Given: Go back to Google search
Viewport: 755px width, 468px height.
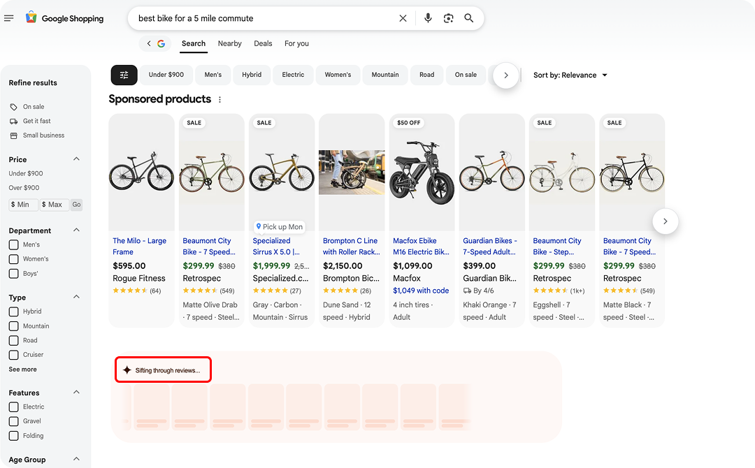Looking at the screenshot, I should [x=155, y=43].
